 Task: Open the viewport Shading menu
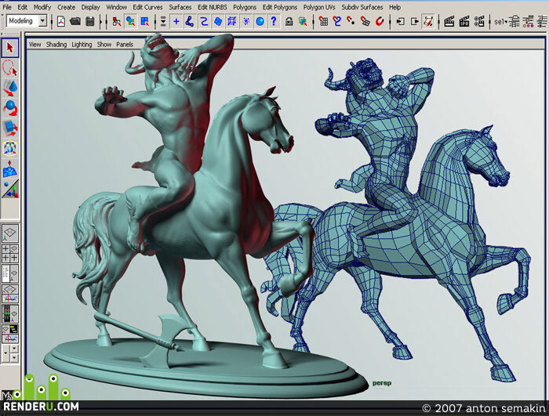56,45
